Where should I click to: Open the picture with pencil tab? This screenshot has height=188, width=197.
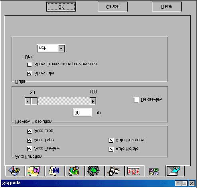coord(75,171)
